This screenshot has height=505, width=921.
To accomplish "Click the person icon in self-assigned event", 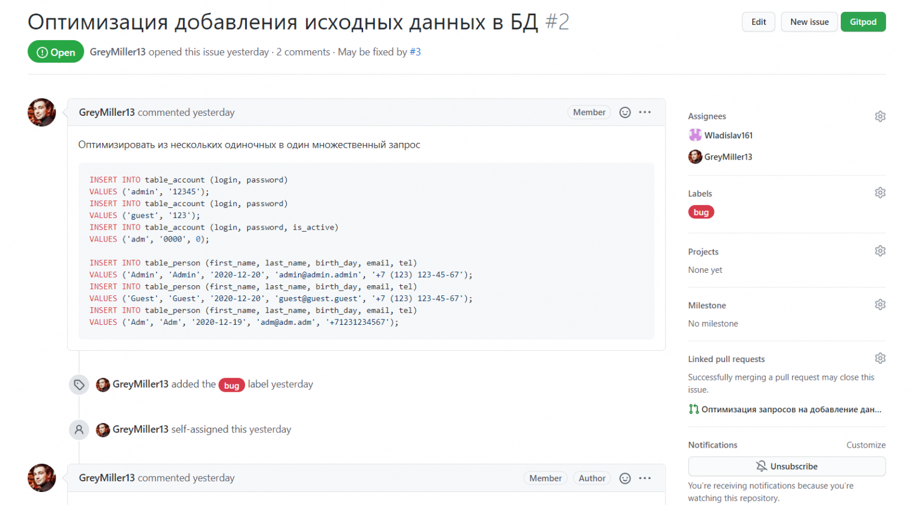I will (x=79, y=429).
